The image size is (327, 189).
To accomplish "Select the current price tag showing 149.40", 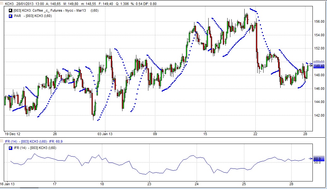I will (319, 66).
